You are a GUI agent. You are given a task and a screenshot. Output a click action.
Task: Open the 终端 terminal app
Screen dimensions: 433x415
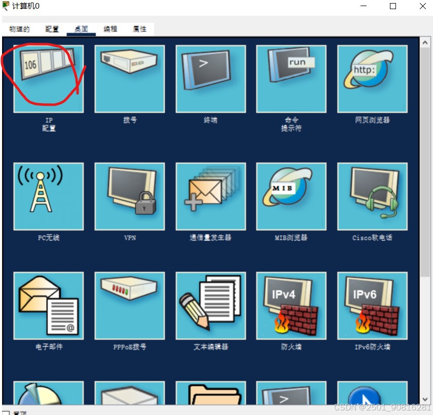click(211, 79)
